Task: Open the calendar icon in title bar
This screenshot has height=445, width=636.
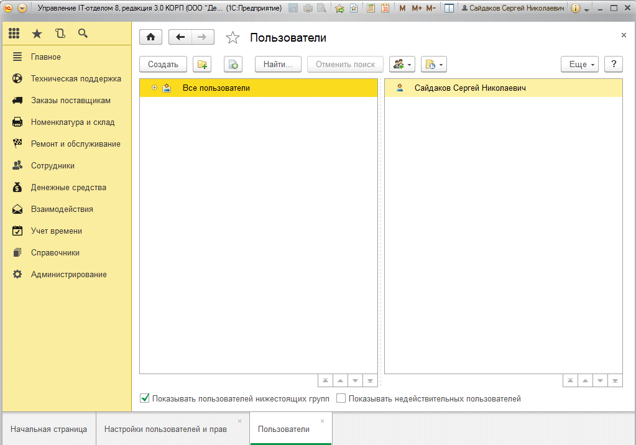Action: (385, 7)
